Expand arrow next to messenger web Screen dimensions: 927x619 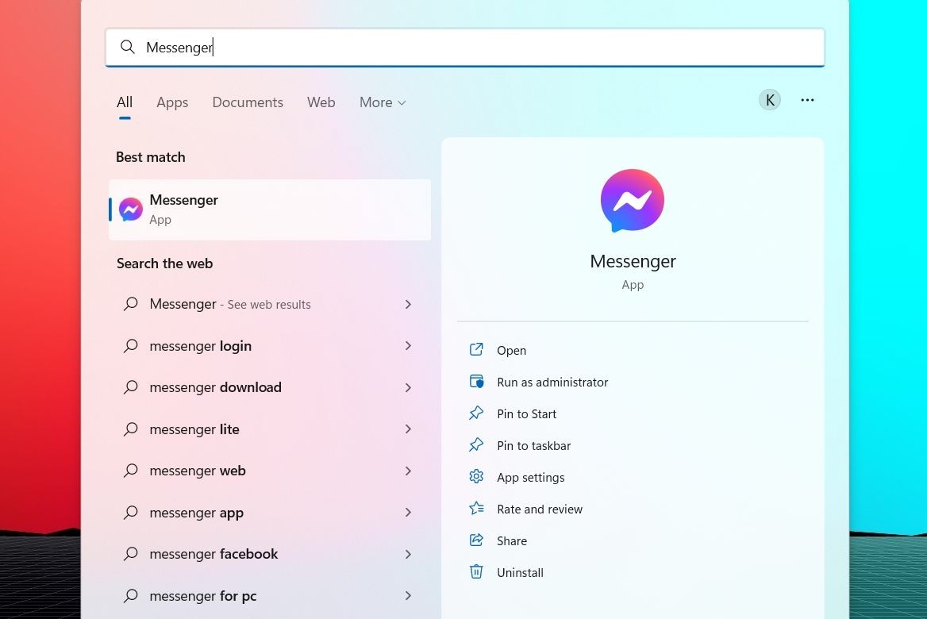(x=408, y=471)
